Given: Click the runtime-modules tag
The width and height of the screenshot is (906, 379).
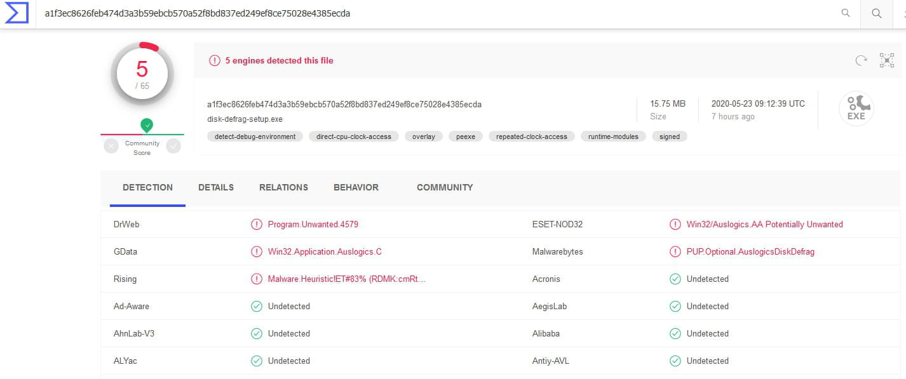Looking at the screenshot, I should pos(614,136).
